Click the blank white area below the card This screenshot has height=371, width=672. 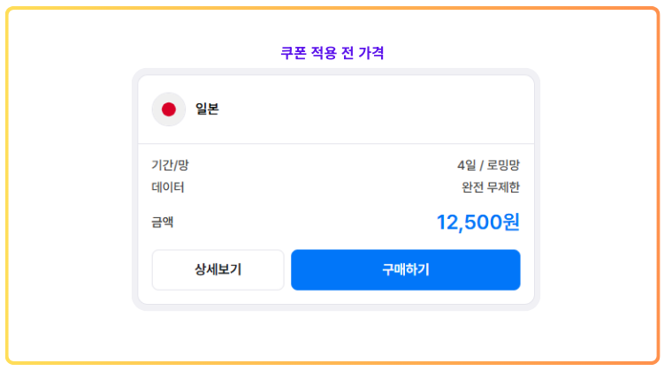click(x=336, y=336)
